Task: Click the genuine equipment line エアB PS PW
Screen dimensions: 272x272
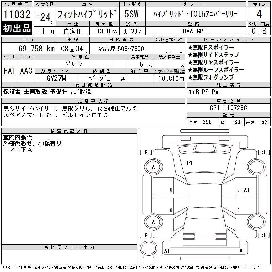Action: [x=203, y=92]
